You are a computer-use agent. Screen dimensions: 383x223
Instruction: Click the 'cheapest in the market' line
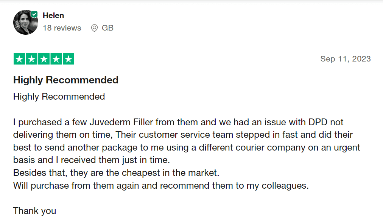(116, 173)
